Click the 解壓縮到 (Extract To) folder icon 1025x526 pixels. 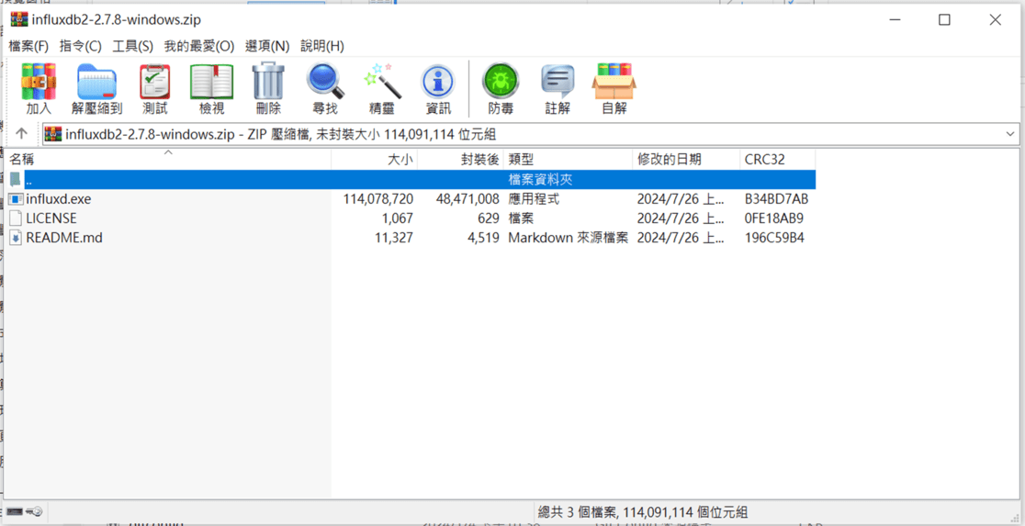click(x=96, y=82)
